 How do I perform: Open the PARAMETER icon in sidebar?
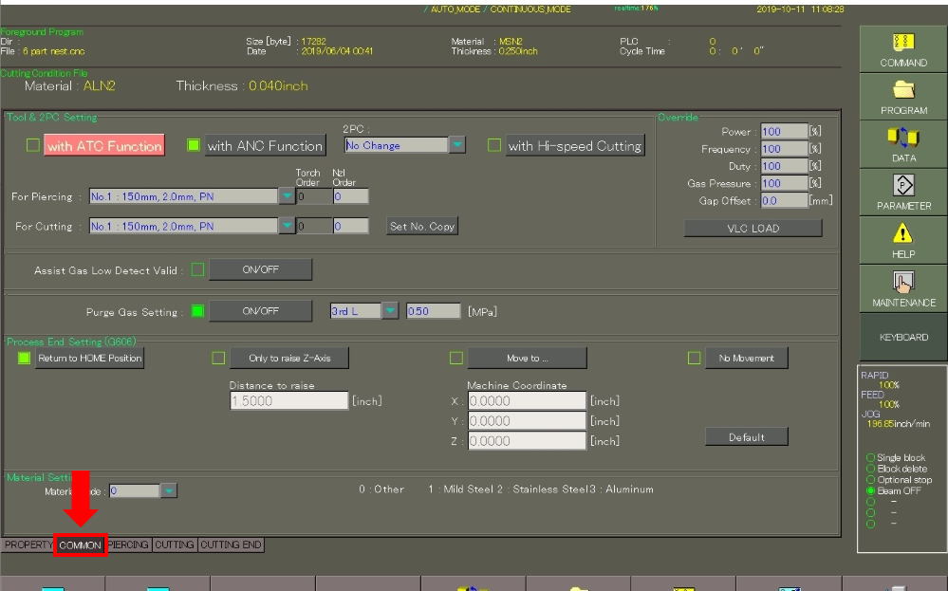click(x=902, y=186)
